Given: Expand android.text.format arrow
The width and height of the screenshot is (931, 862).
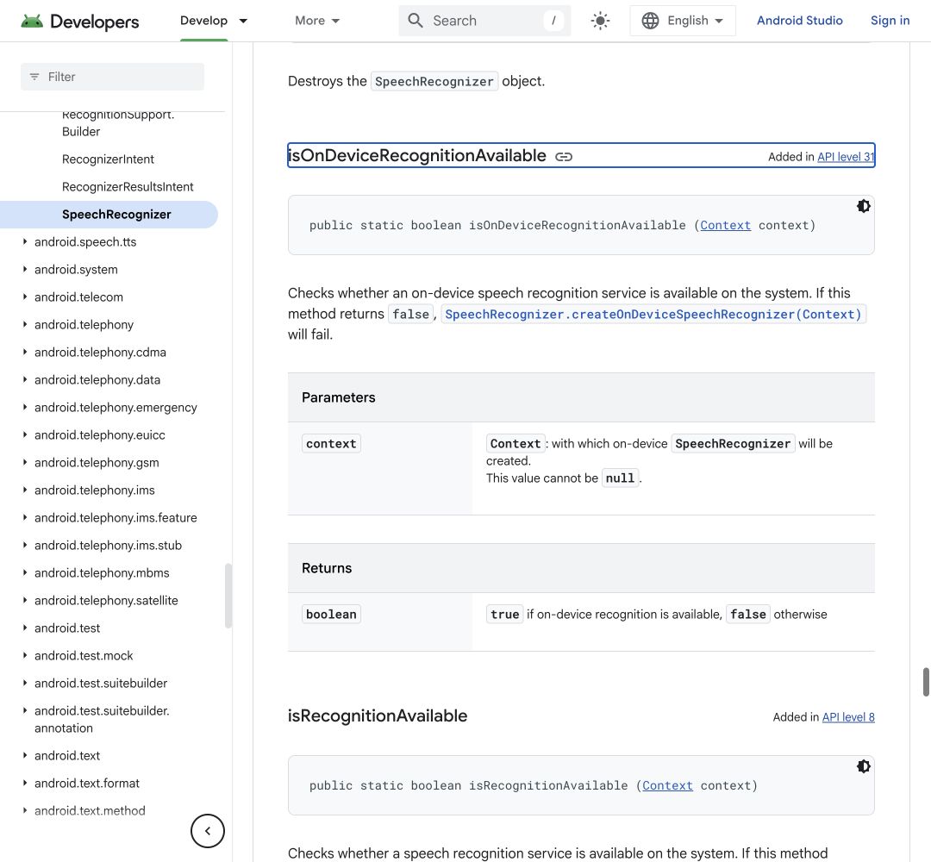Looking at the screenshot, I should [25, 783].
